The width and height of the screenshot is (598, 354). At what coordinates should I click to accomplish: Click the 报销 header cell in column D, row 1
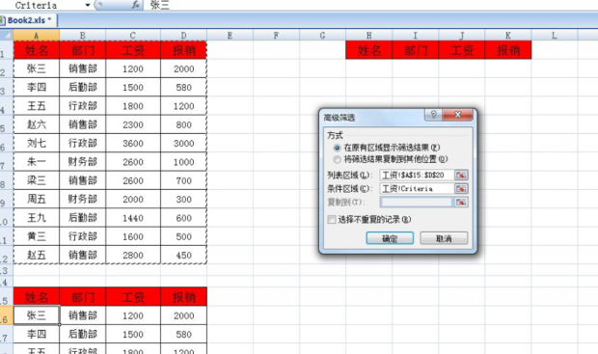184,50
